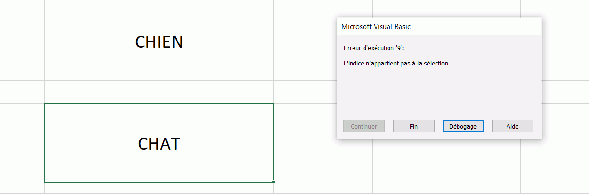
Task: Click the greyed-out Continuer button
Action: tap(364, 126)
